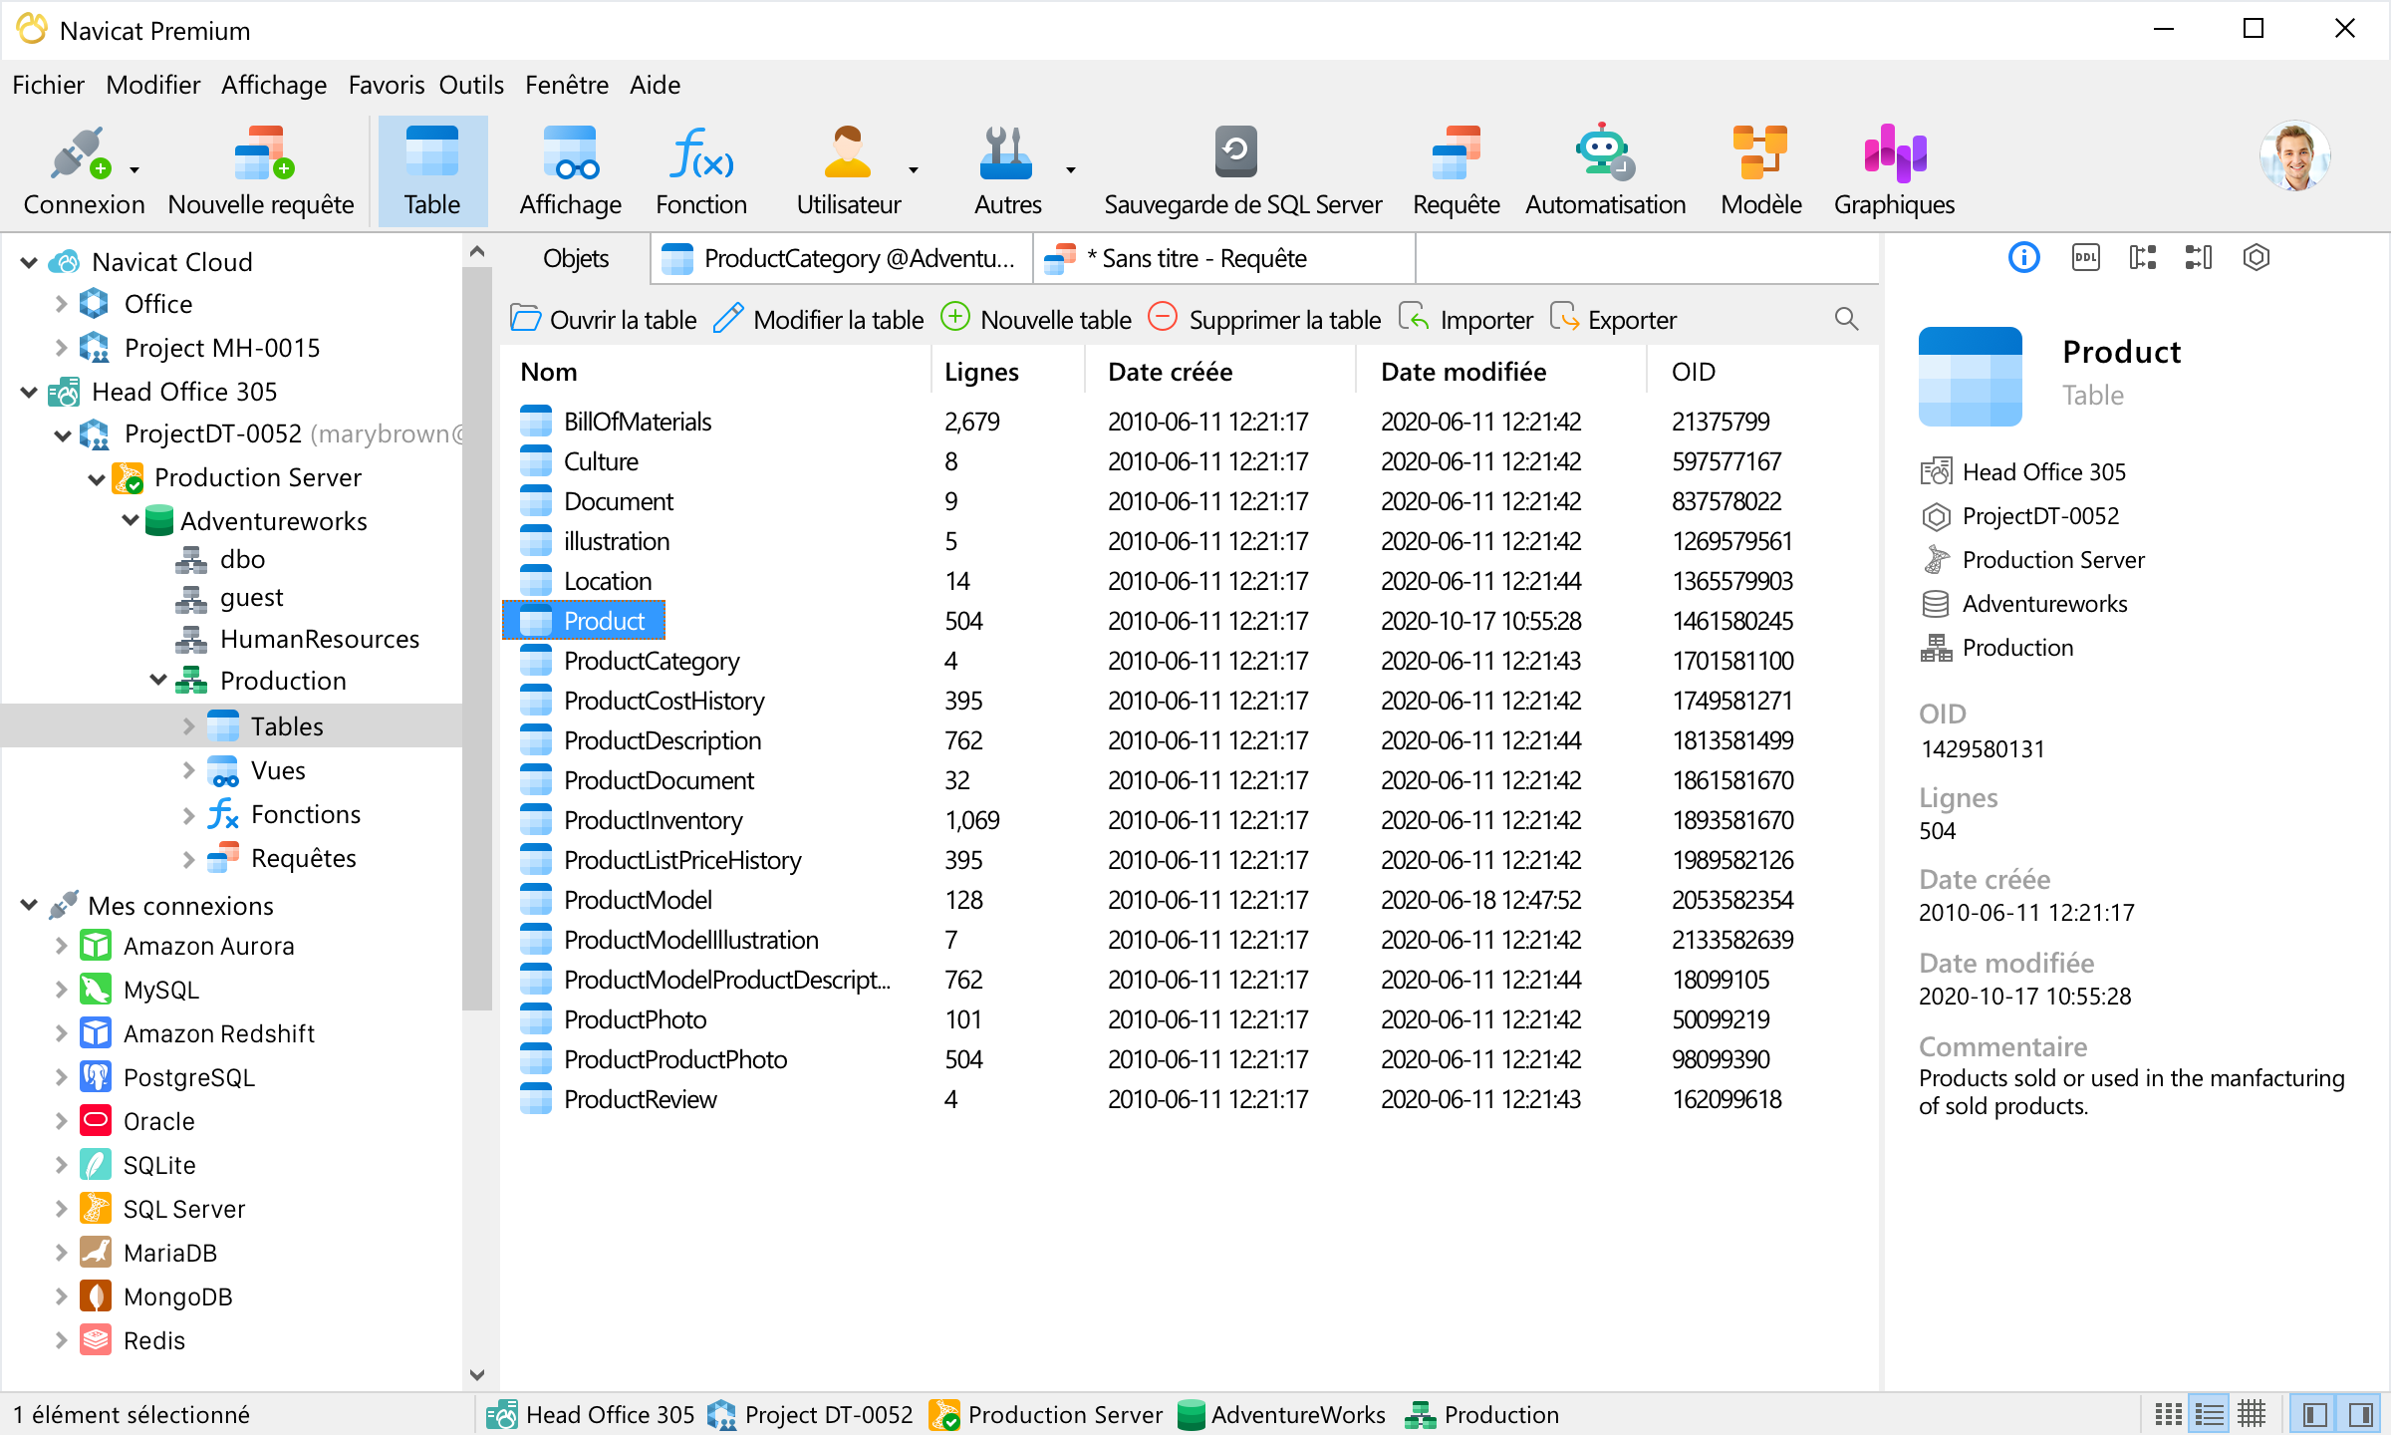Collapse the Production Server node

[97, 478]
